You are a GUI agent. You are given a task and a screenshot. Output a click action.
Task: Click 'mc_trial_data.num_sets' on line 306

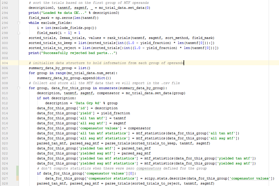90,73
